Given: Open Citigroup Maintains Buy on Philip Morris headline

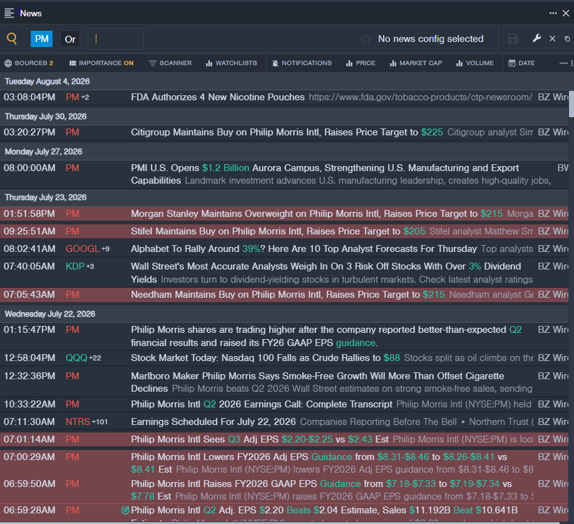Looking at the screenshot, I should 287,132.
